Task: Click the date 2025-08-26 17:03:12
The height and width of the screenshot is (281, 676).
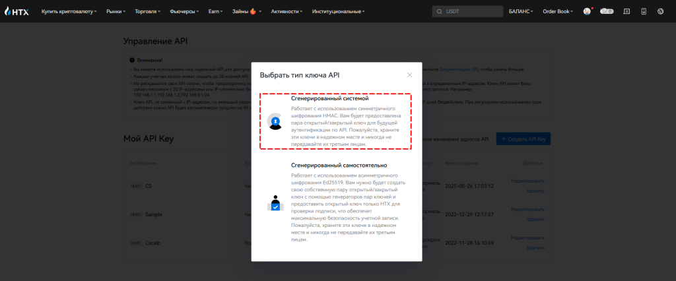Action: (x=469, y=186)
